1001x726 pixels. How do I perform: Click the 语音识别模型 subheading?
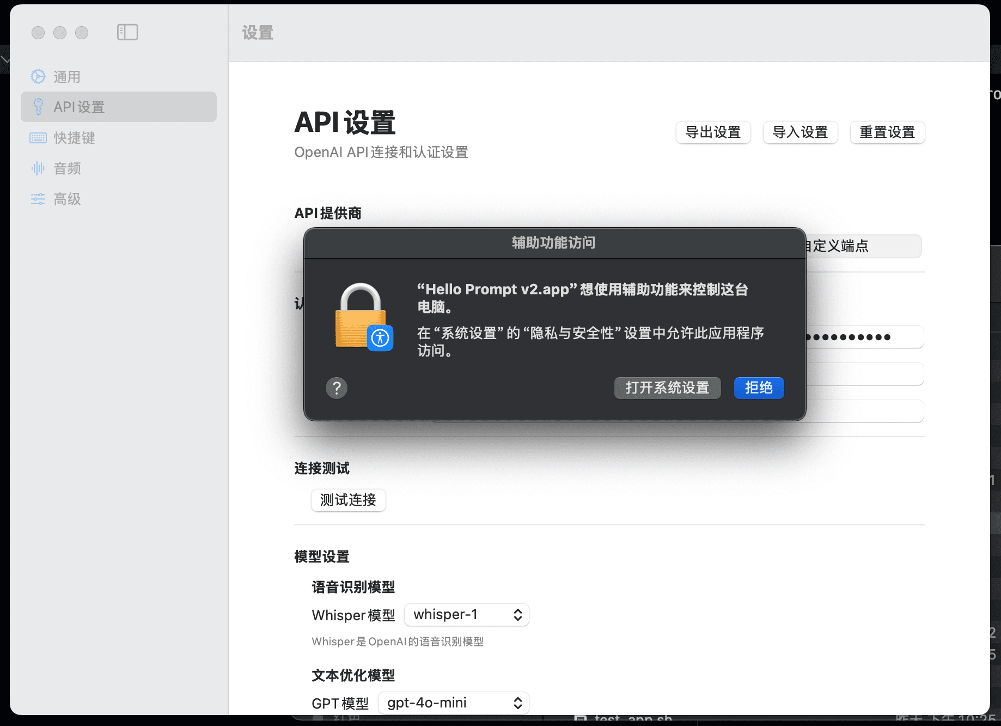click(x=353, y=587)
